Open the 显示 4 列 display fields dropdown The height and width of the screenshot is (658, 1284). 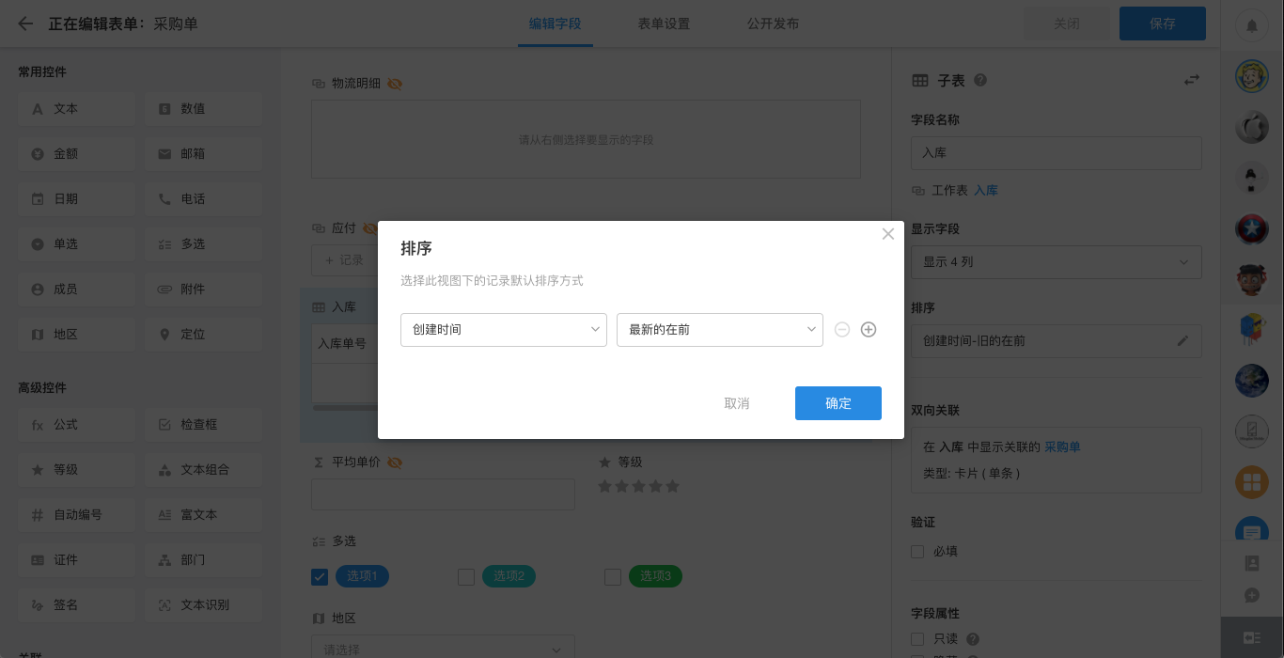coord(1057,262)
